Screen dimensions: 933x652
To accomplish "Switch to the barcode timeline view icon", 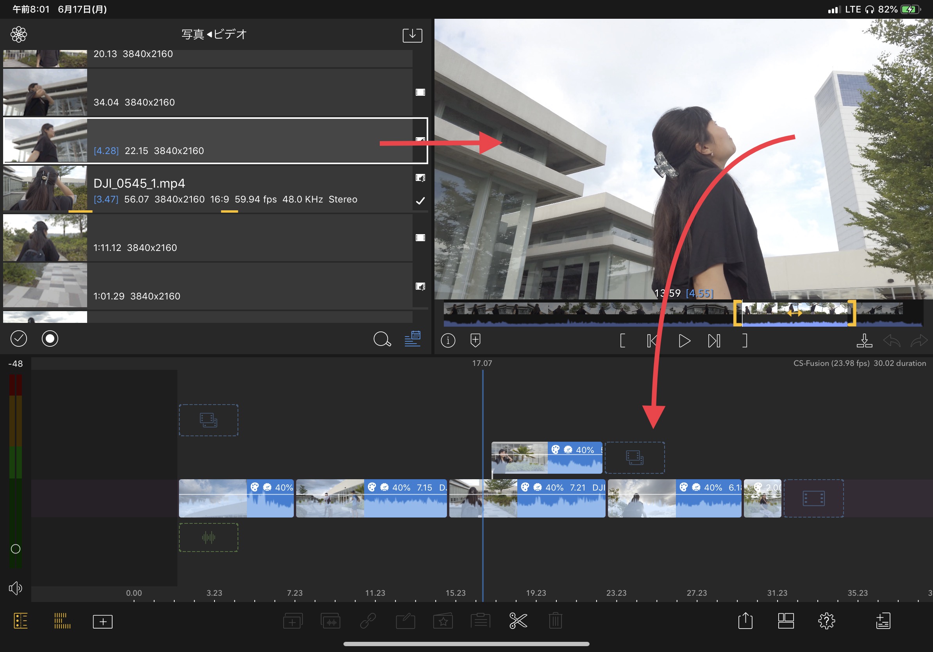I will tap(62, 621).
